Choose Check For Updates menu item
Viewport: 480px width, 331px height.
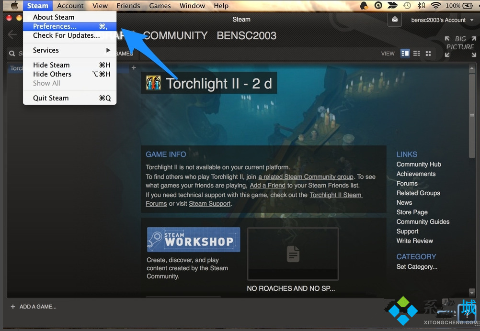click(x=66, y=35)
